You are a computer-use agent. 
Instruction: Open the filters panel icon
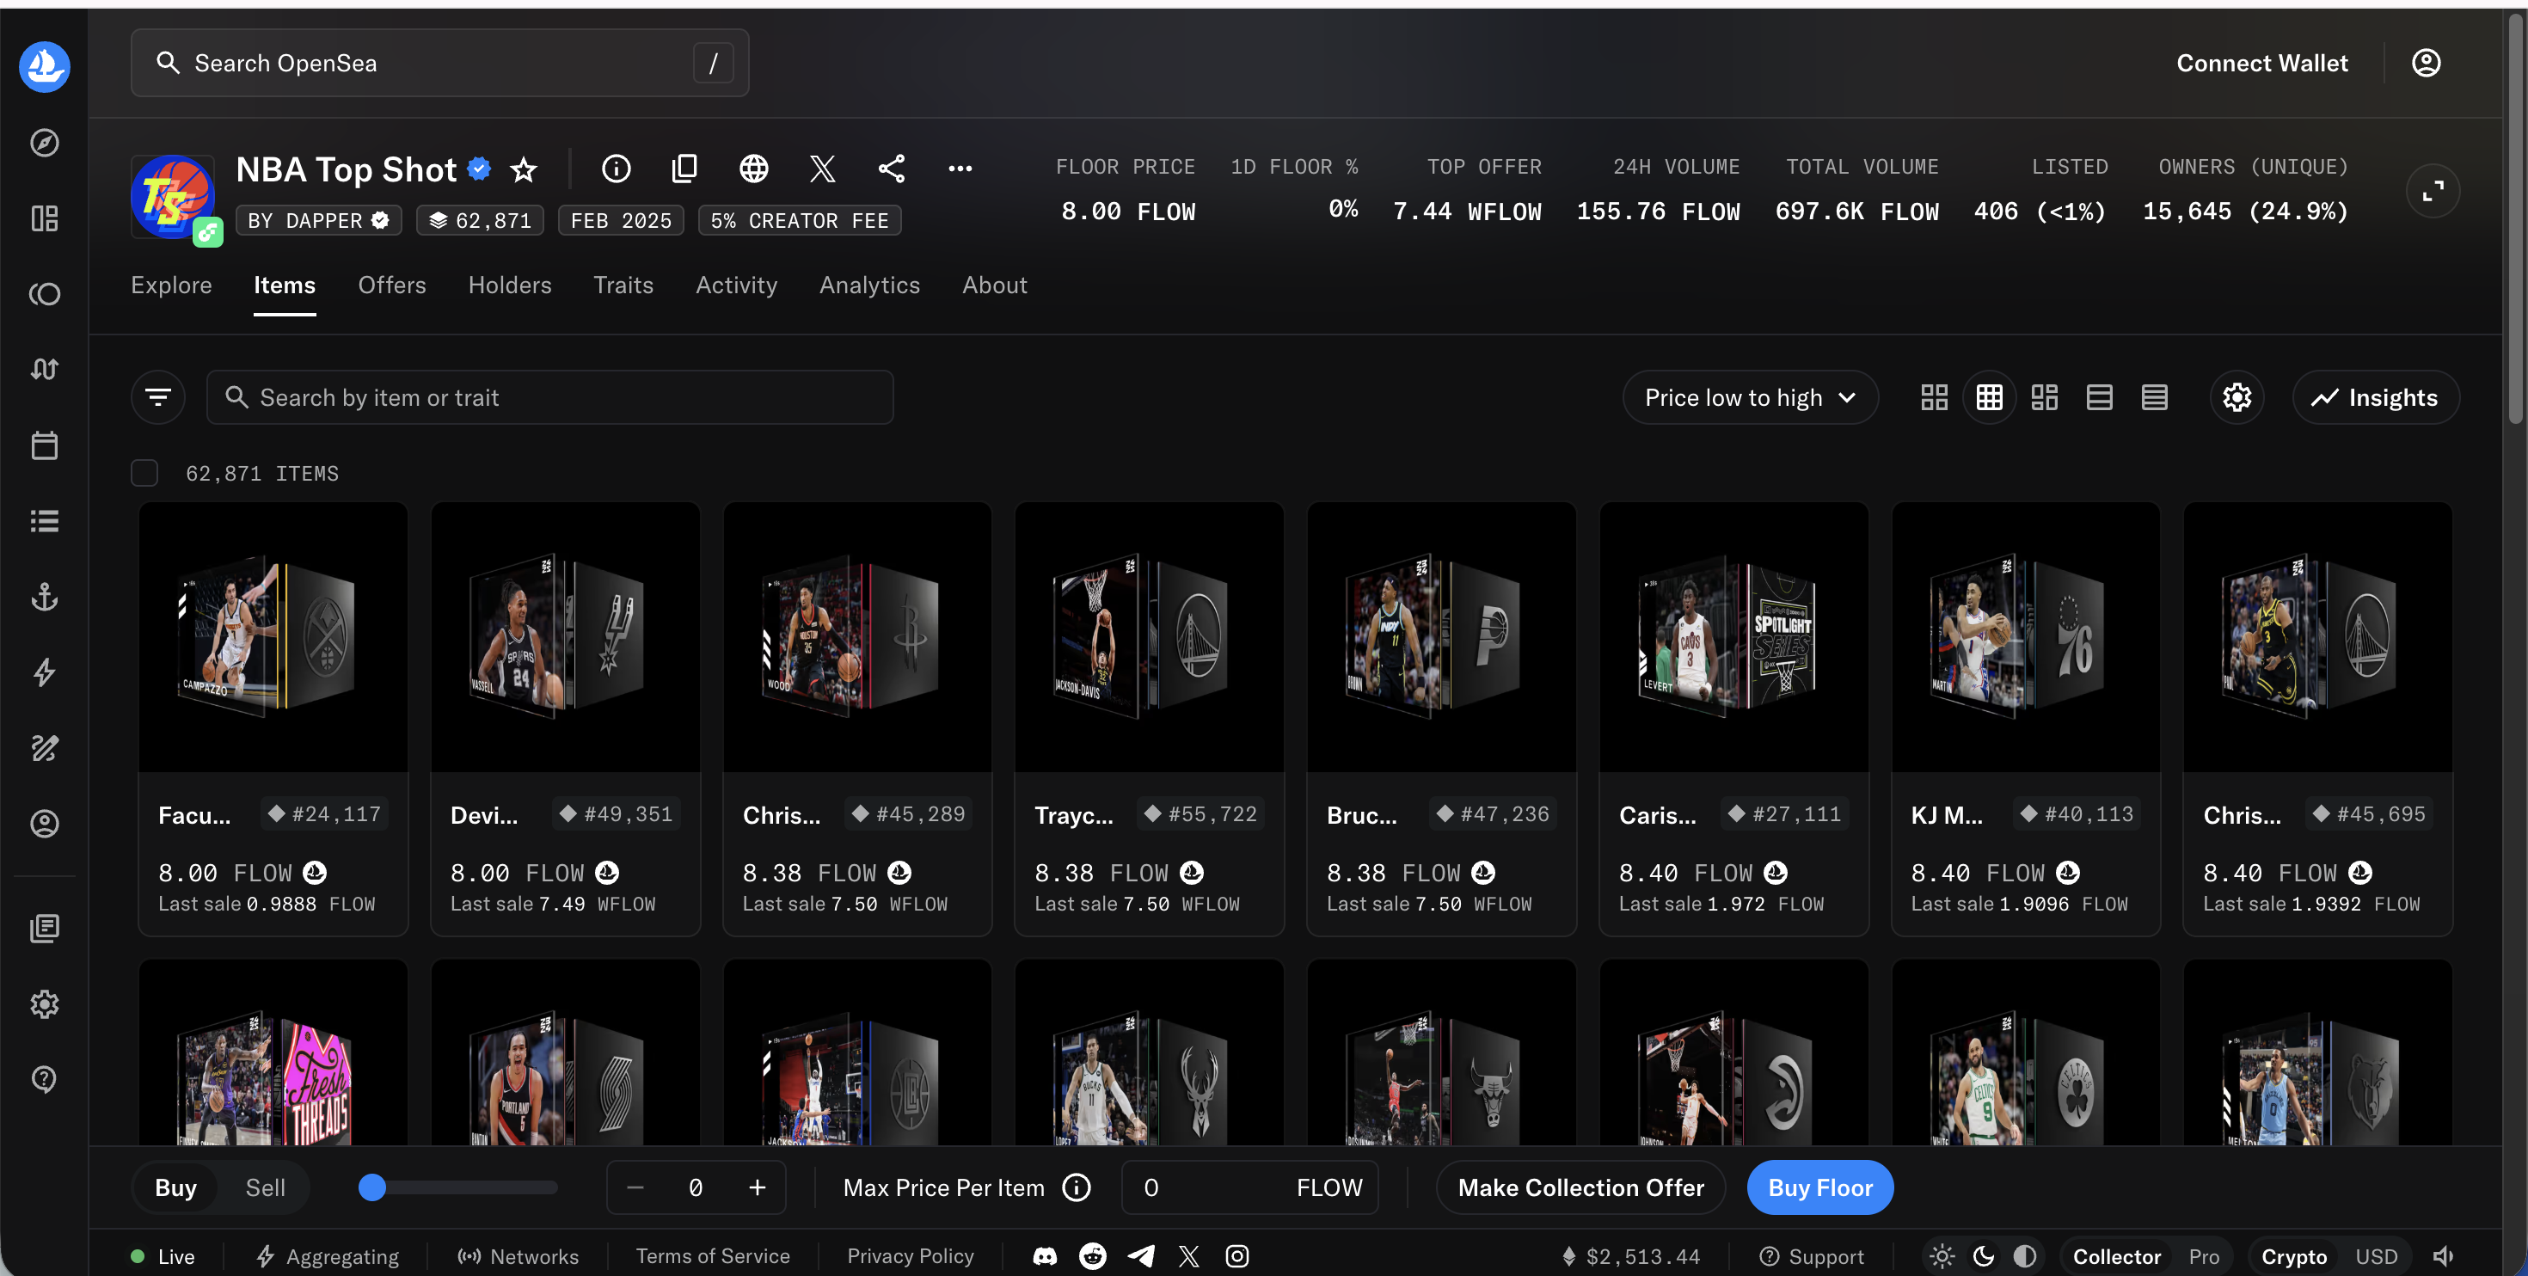[158, 397]
